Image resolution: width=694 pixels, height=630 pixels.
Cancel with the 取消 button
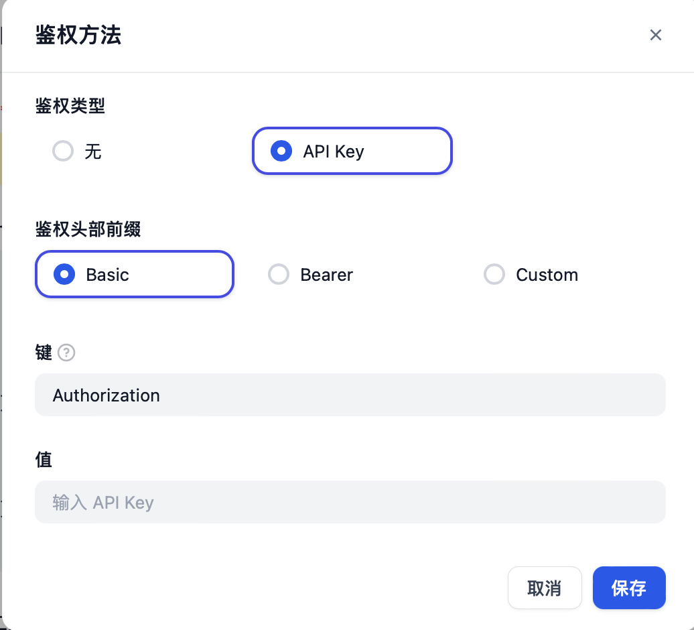pyautogui.click(x=545, y=588)
